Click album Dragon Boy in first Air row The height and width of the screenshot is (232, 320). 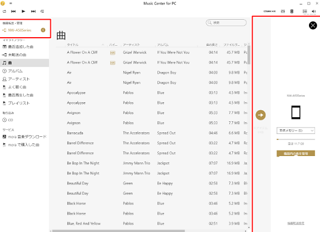tap(167, 72)
